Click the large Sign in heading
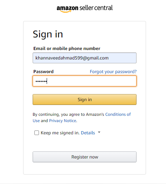This screenshot has width=166, height=184. tap(48, 34)
